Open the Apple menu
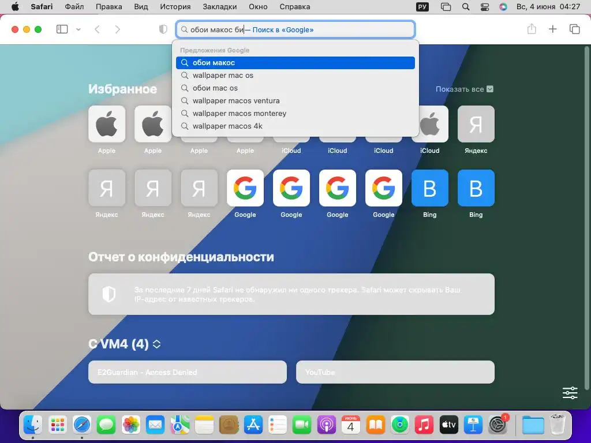Screen dimensions: 591x443 click(x=15, y=7)
